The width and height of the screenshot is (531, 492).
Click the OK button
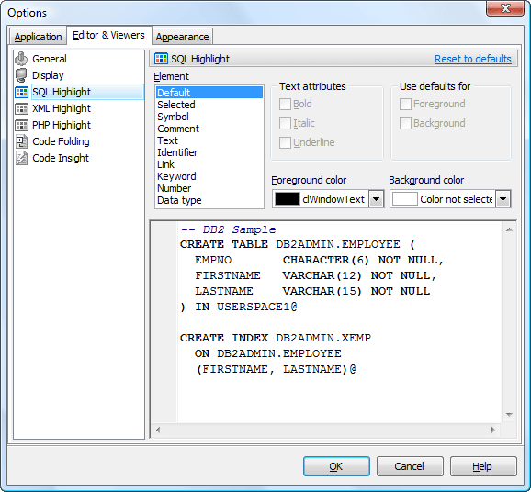point(336,466)
